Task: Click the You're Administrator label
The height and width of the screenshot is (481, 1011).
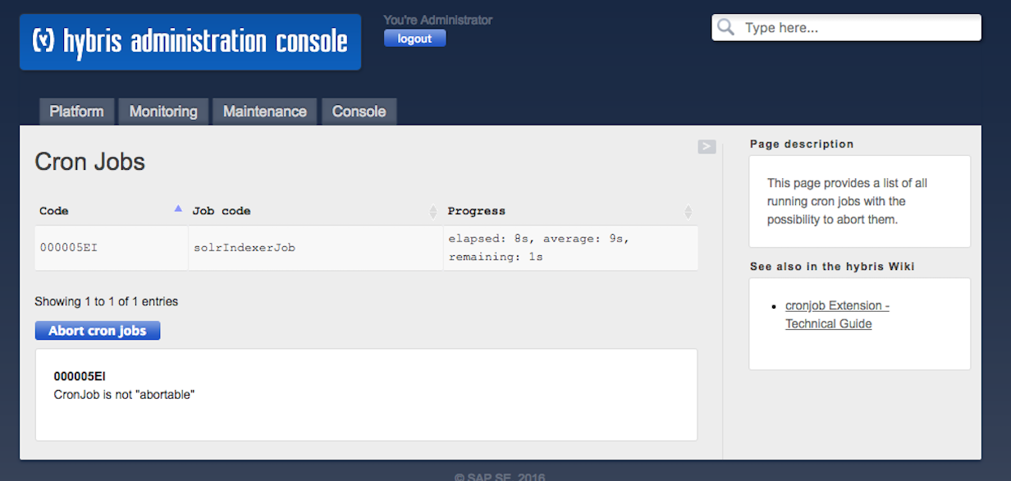Action: point(438,20)
